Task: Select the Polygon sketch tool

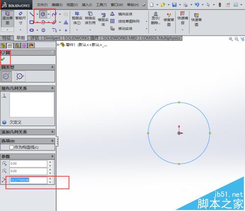Action: (43, 30)
